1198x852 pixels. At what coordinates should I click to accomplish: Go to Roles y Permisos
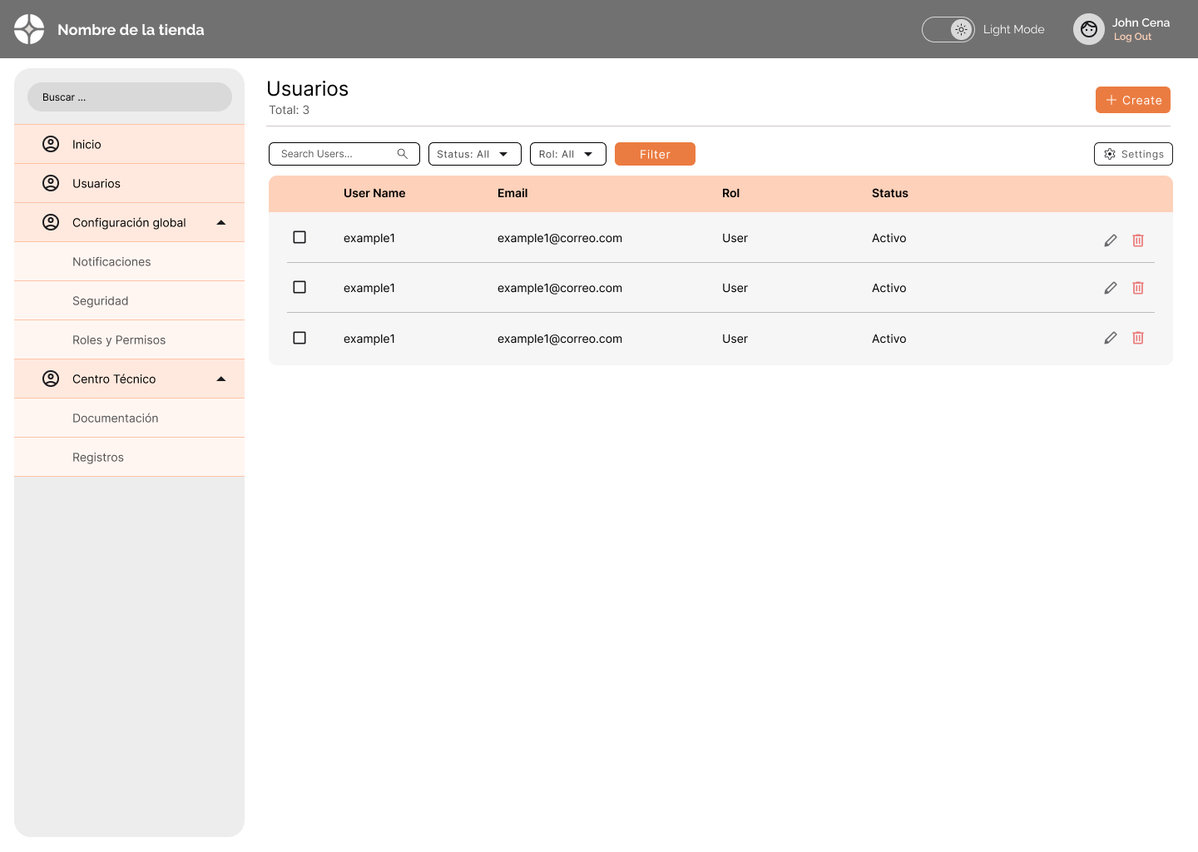119,339
